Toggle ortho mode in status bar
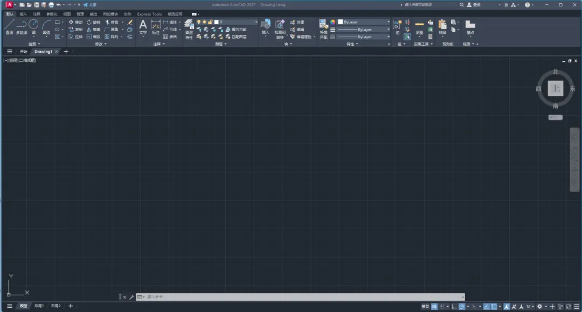 [454, 307]
